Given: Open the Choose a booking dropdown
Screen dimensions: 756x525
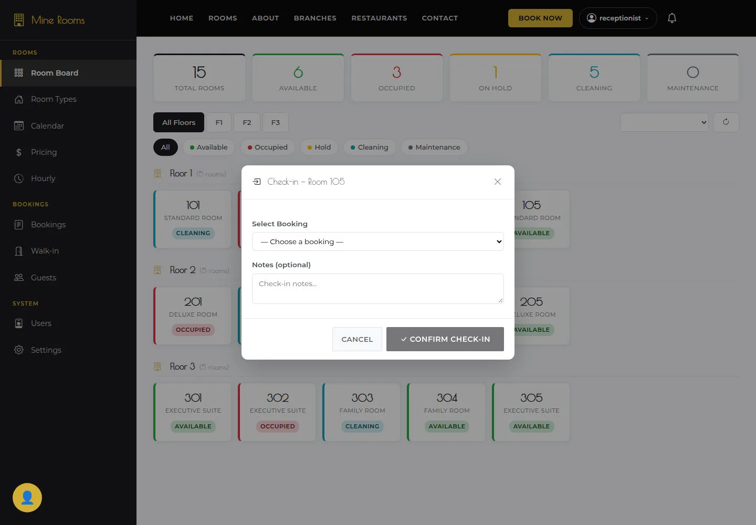Looking at the screenshot, I should coord(378,241).
